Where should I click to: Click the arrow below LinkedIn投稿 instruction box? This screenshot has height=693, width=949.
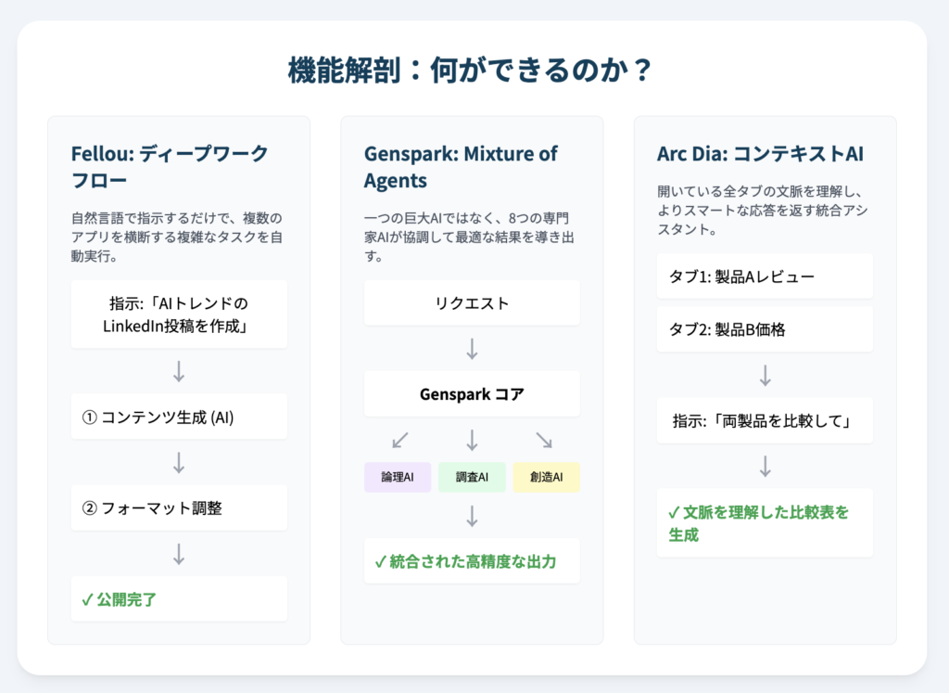click(179, 371)
